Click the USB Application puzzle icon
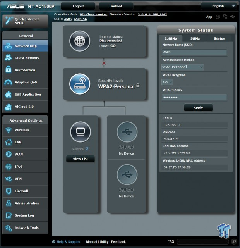The image size is (240, 248). pos(8,95)
